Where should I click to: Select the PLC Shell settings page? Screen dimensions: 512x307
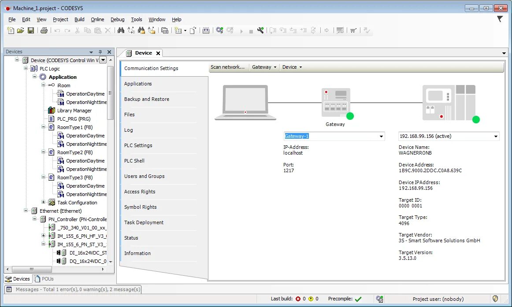[134, 161]
